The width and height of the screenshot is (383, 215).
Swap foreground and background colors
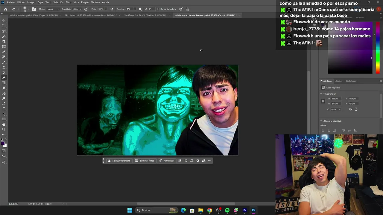click(x=6, y=139)
